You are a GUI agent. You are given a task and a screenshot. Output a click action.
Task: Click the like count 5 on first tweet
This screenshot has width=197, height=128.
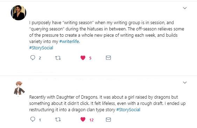[x=90, y=58]
